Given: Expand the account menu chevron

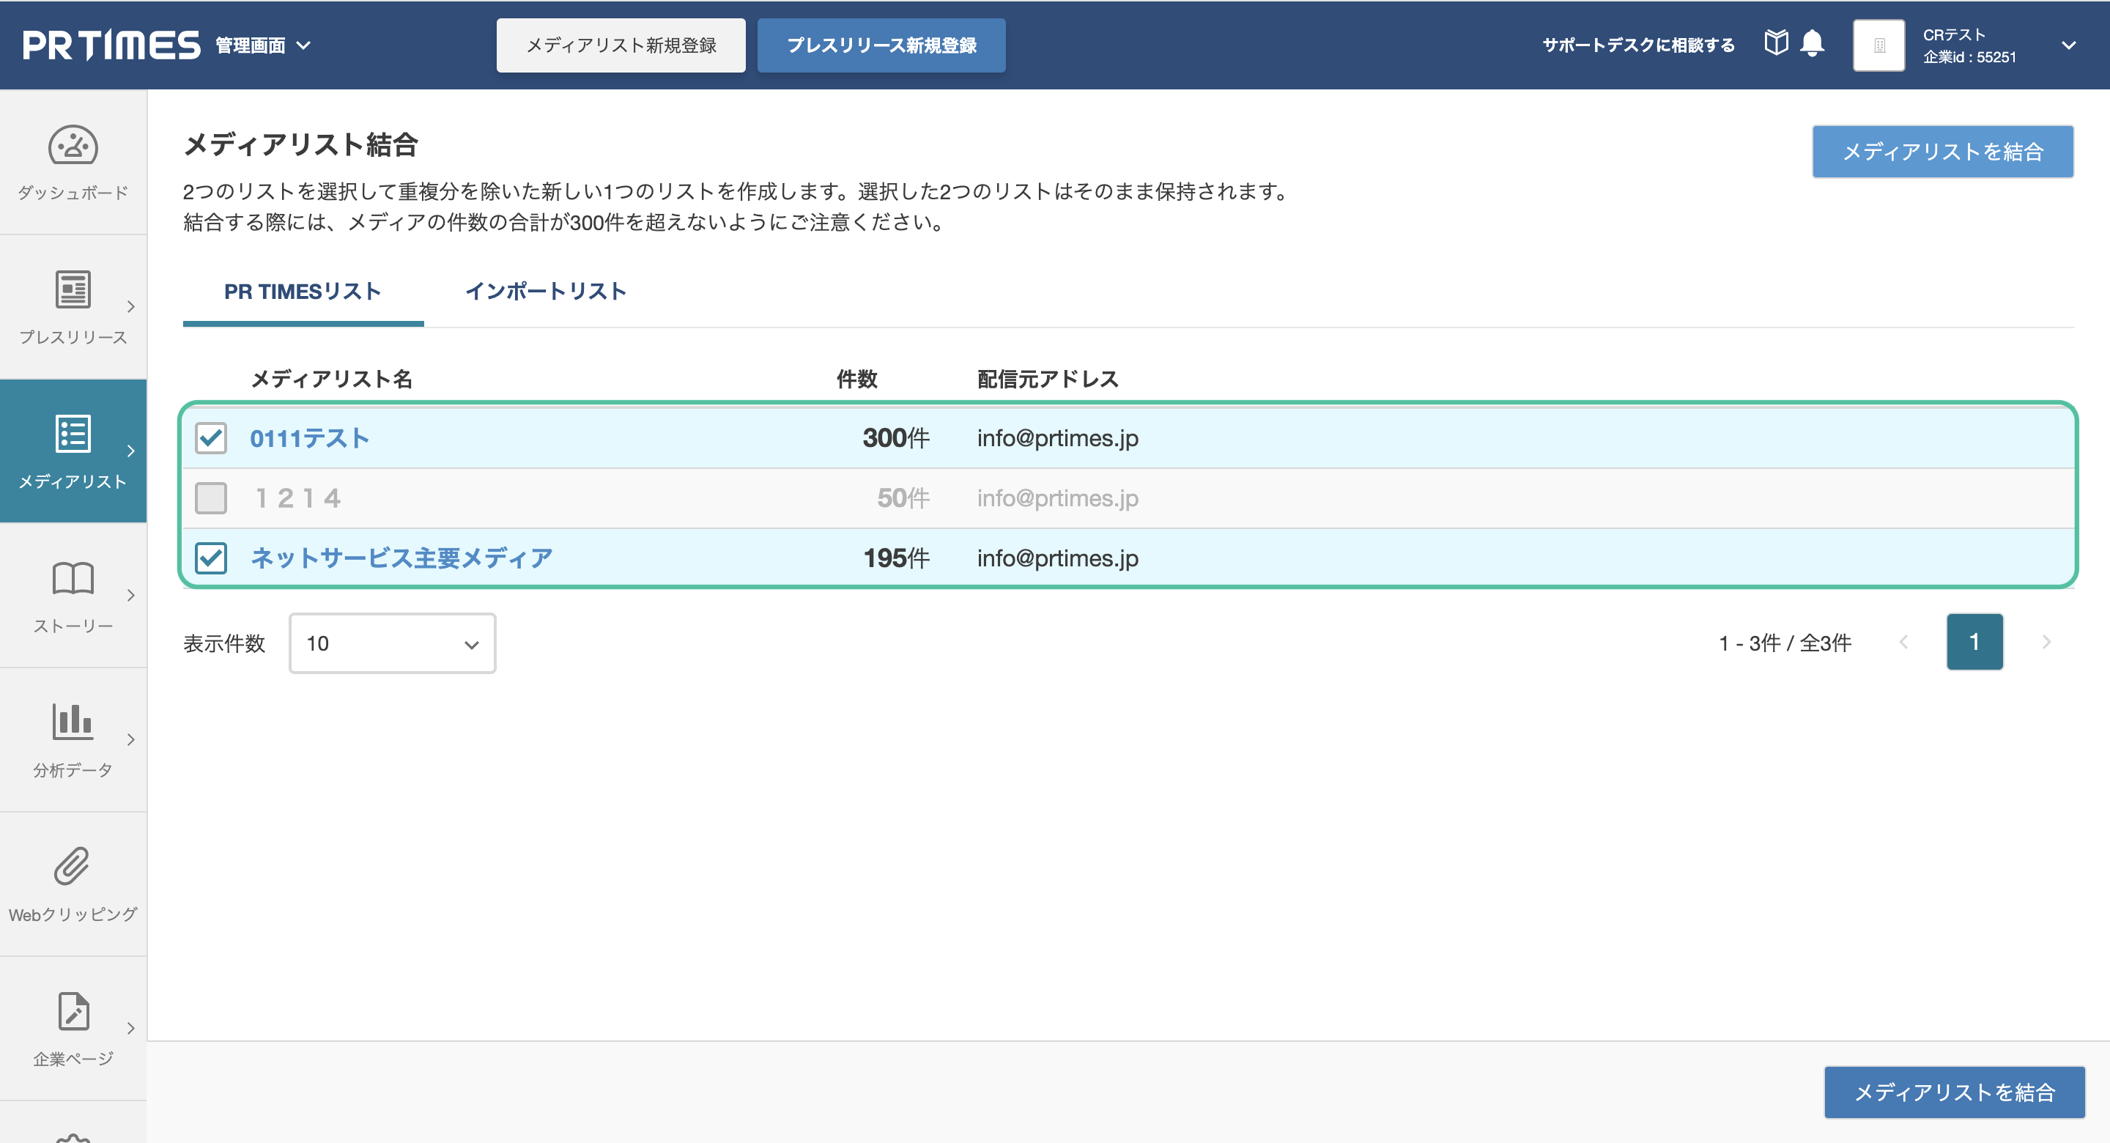Looking at the screenshot, I should tap(2068, 45).
